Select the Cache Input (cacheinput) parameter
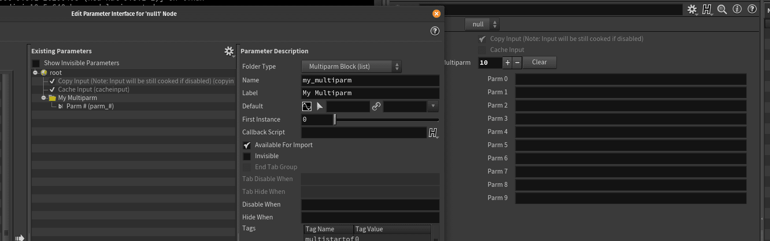 (x=93, y=89)
